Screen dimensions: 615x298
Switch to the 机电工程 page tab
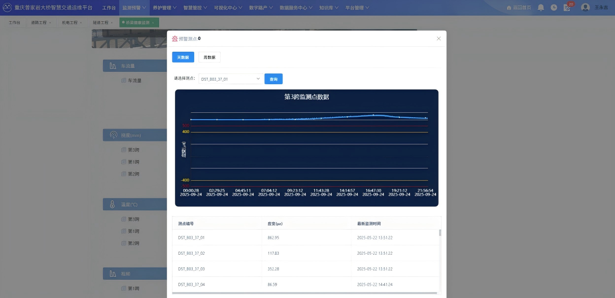(x=72, y=23)
